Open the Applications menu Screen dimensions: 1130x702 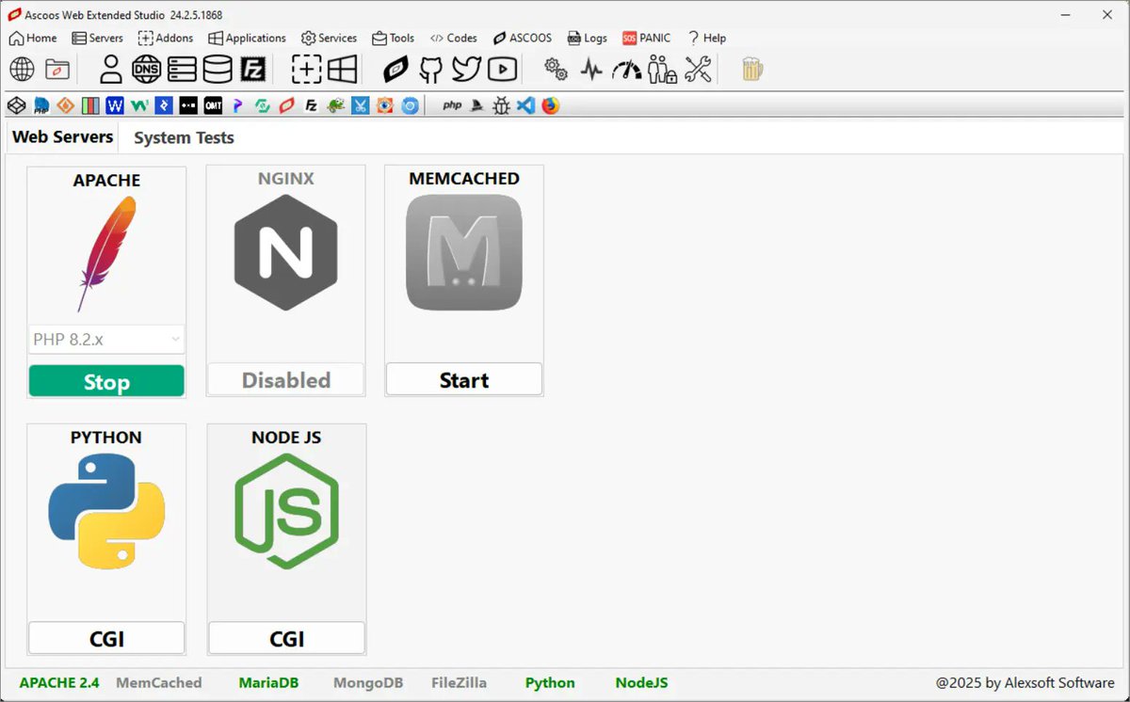pos(247,38)
